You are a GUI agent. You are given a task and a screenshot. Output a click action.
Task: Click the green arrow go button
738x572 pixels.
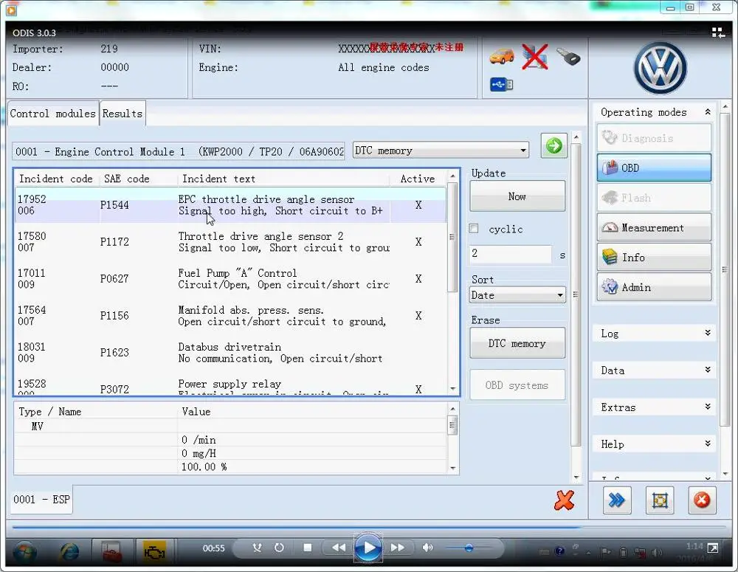tap(553, 145)
